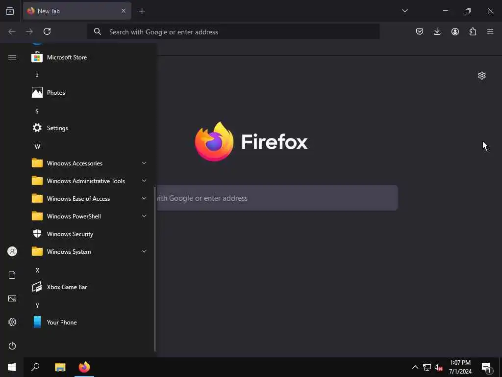Open Settings gear in Start sidebar

click(x=12, y=322)
